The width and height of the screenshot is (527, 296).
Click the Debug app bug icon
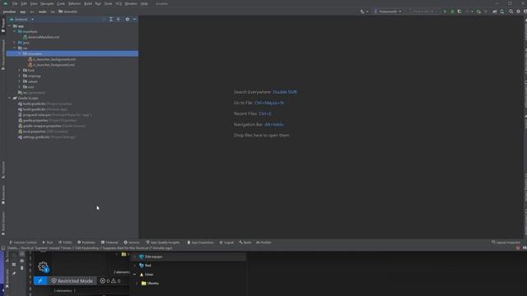[x=452, y=12]
